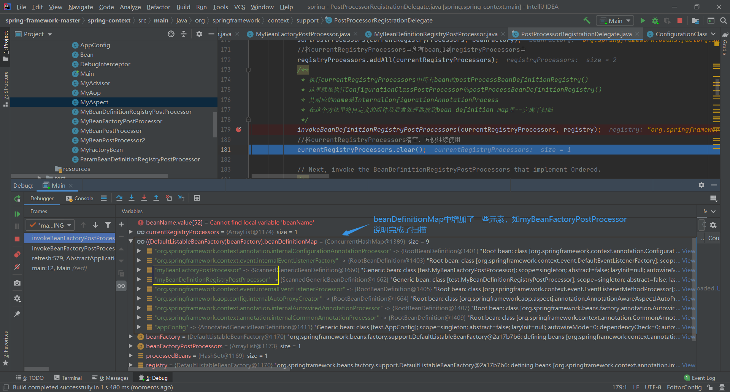Viewport: 730px width, 392px height.
Task: Take a thread dump with the camera icon
Action: pos(17,283)
